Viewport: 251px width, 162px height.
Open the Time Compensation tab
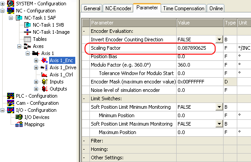pos(184,8)
